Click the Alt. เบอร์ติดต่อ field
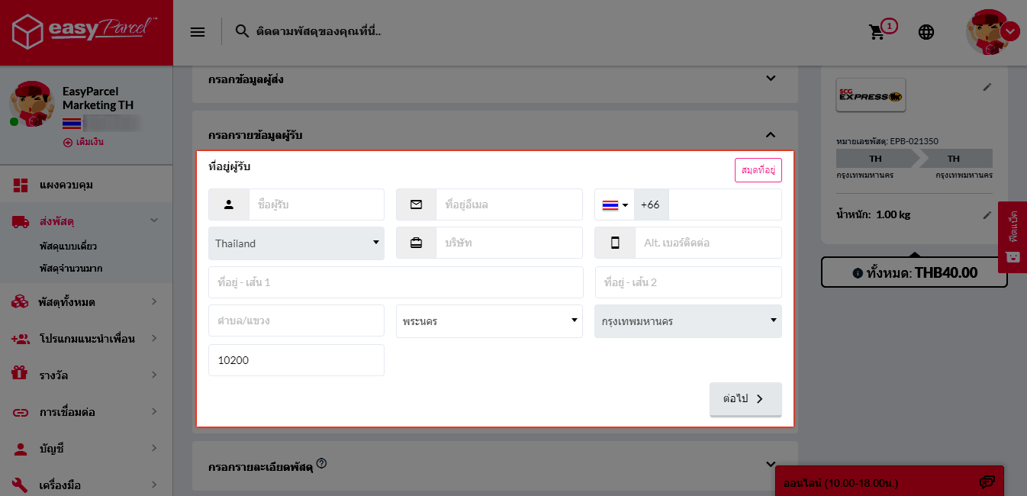1027x496 pixels. coord(708,243)
